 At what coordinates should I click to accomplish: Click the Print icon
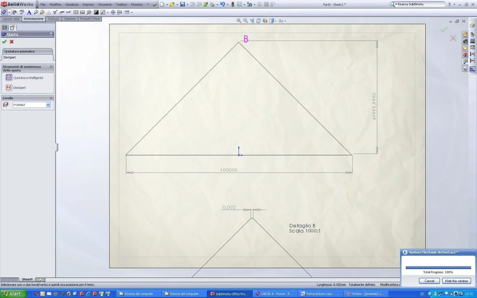tap(212, 4)
